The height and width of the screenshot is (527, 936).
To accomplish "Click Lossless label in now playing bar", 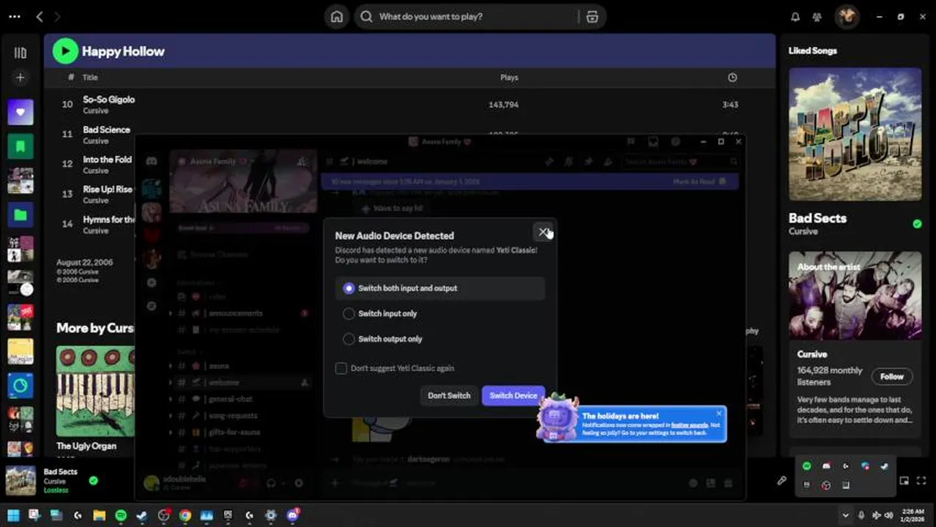I will click(x=56, y=490).
